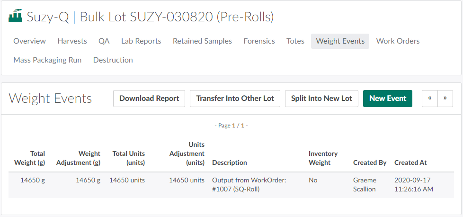Open the Destruction tab
Viewport: 463px width, 217px height.
point(113,60)
